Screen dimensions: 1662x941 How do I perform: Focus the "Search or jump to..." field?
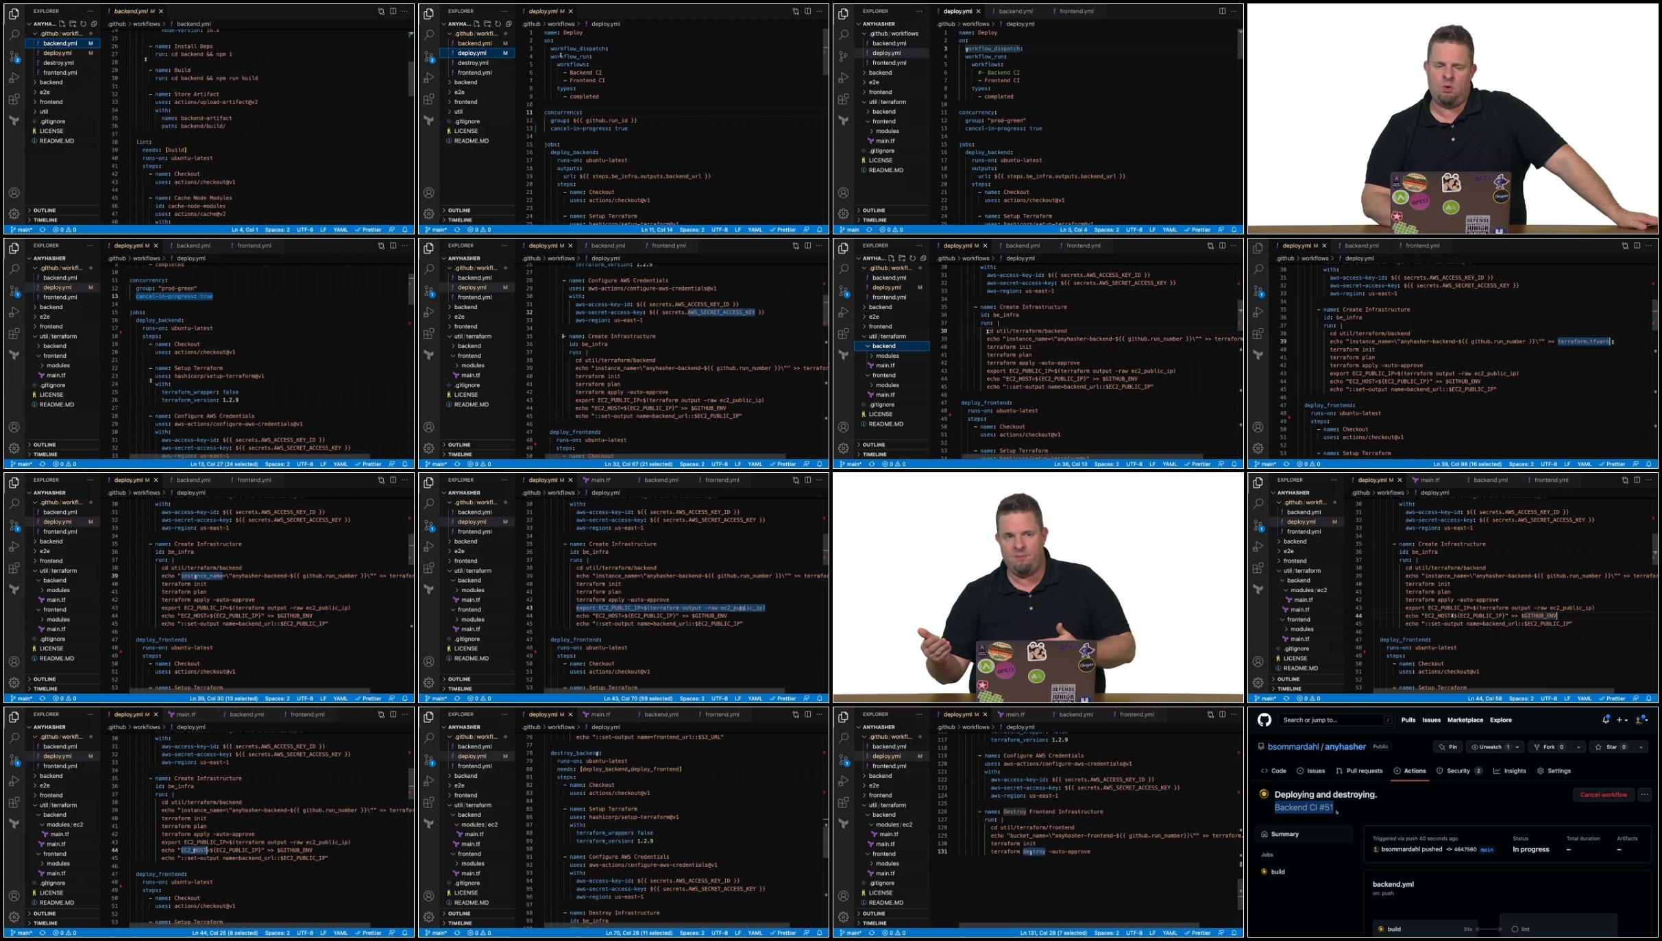tap(1336, 720)
